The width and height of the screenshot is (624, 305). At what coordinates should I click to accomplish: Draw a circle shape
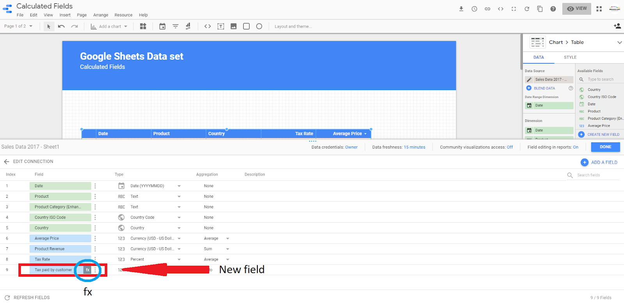click(x=259, y=26)
